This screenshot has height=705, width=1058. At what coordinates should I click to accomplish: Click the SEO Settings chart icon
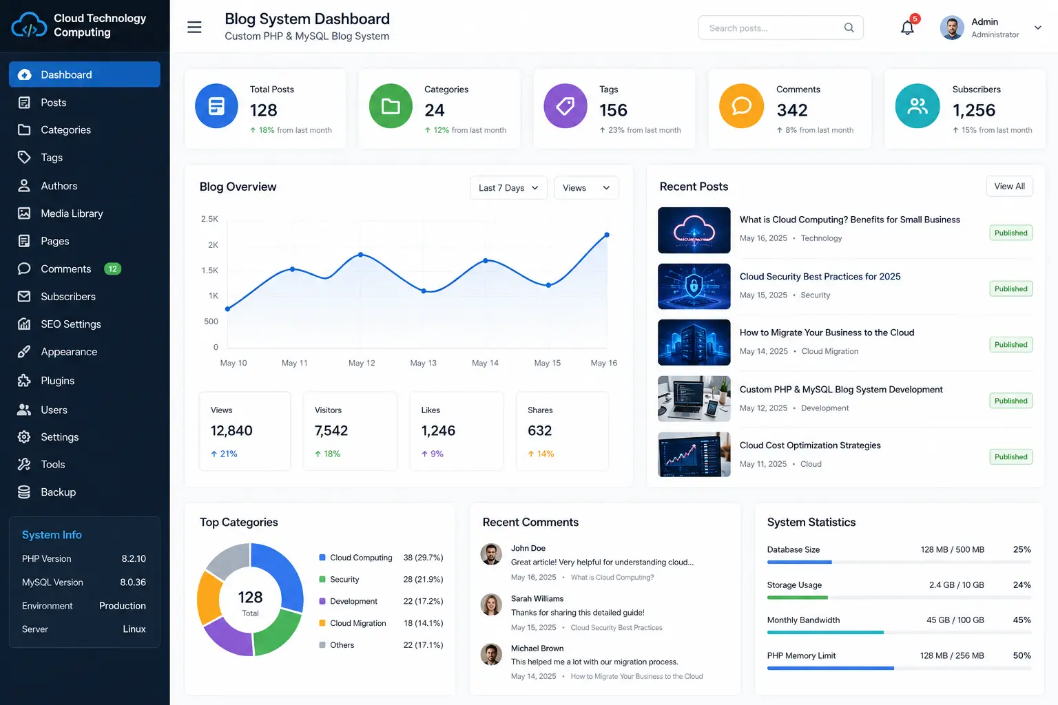24,324
